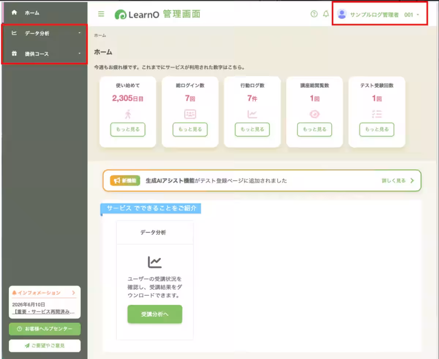The image size is (439, 359).
Task: Click the hamburger menu icon
Action: point(101,14)
